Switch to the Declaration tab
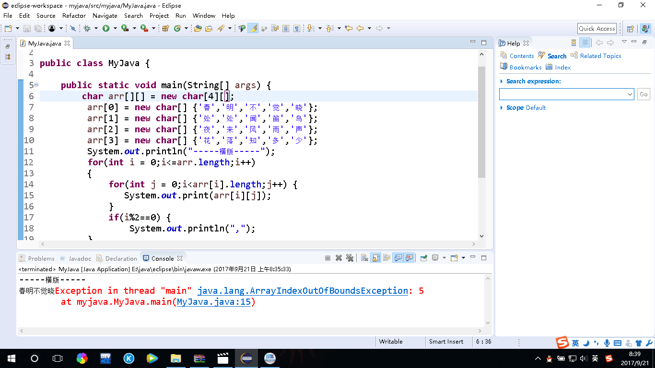This screenshot has width=655, height=368. (117, 258)
